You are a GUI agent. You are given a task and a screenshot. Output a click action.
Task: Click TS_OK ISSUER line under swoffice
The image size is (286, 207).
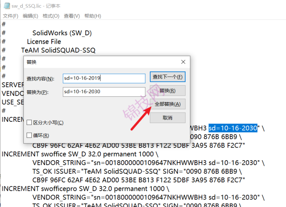point(137,171)
